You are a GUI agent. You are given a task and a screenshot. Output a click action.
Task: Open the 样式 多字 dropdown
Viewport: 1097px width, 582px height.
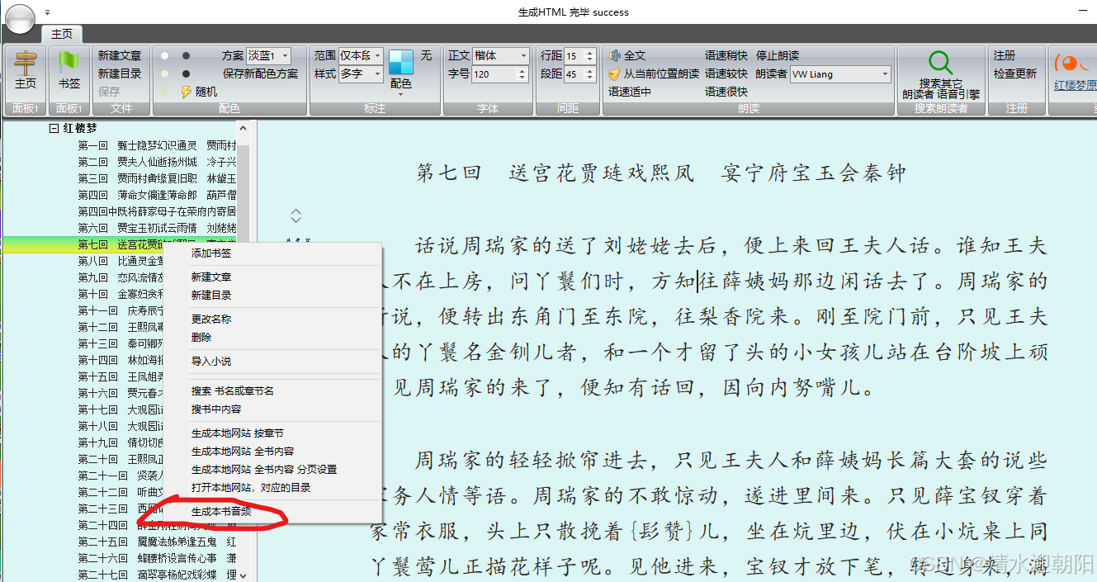[x=361, y=73]
